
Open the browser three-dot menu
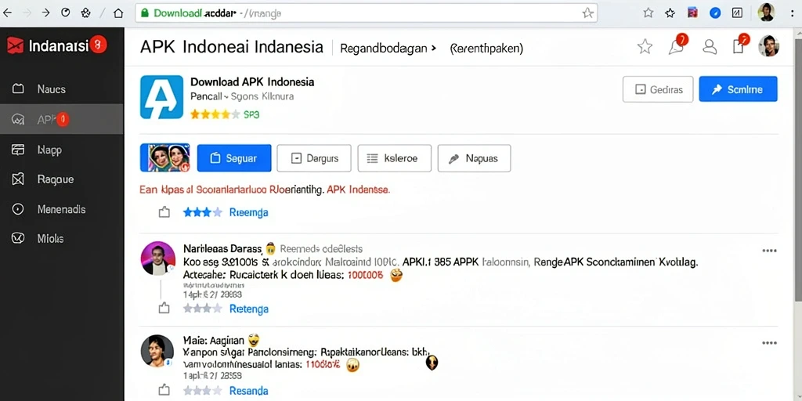[793, 13]
